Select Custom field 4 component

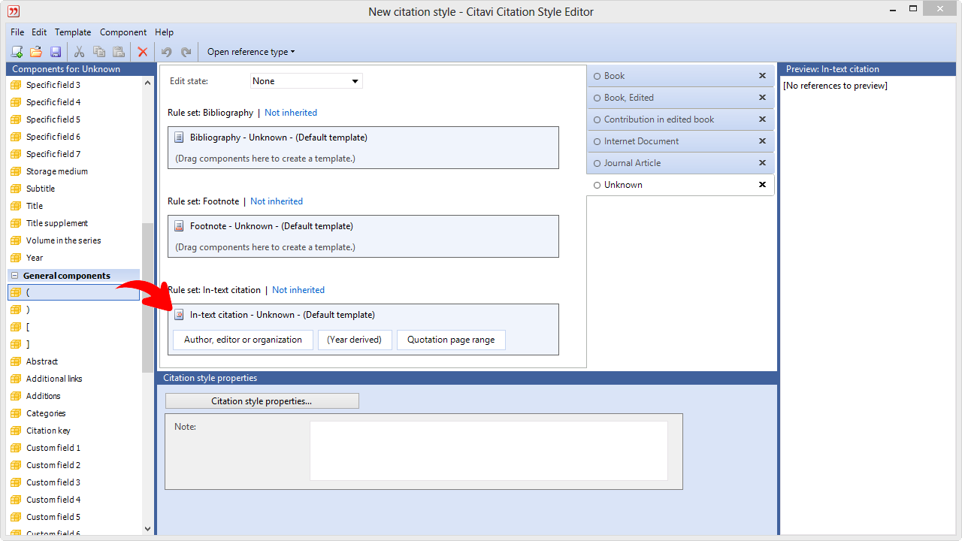point(53,500)
